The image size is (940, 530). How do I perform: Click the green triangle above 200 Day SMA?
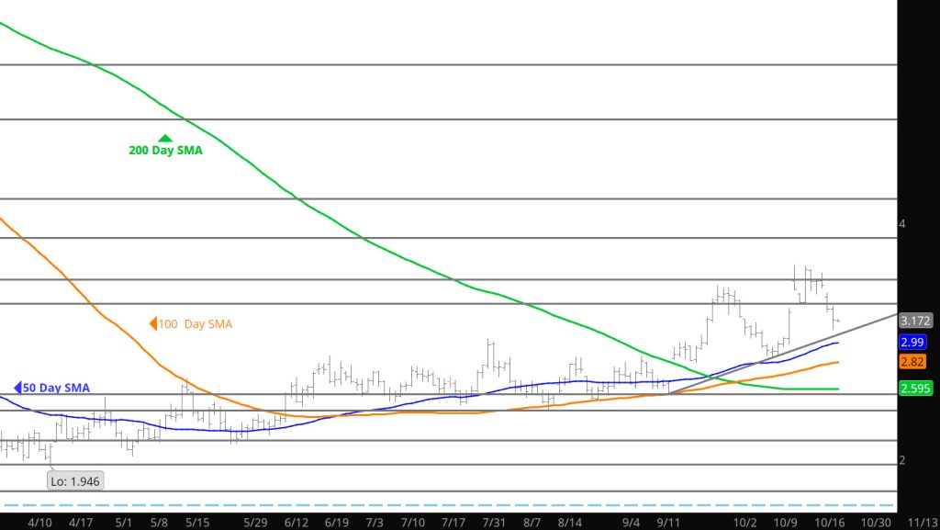[165, 138]
